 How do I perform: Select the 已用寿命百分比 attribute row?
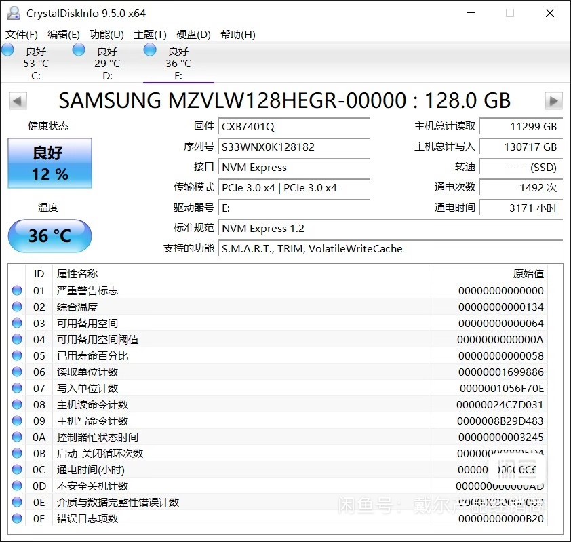pyautogui.click(x=278, y=355)
